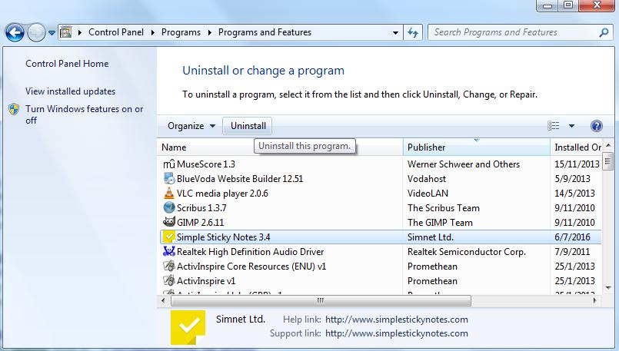The height and width of the screenshot is (351, 619).
Task: Click install date 15/11/2013
Action: coord(577,164)
